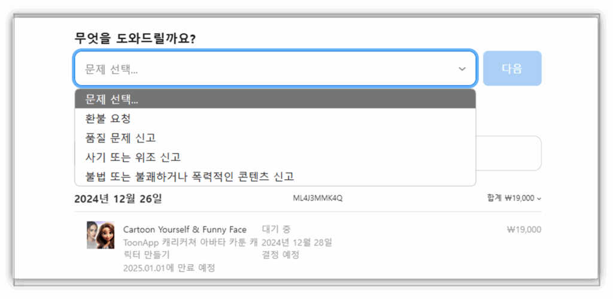Image resolution: width=613 pixels, height=299 pixels.
Task: Choose 환불 요청 from the list
Action: point(275,118)
